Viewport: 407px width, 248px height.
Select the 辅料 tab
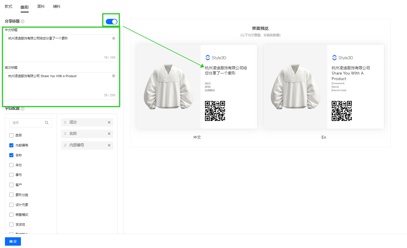57,6
